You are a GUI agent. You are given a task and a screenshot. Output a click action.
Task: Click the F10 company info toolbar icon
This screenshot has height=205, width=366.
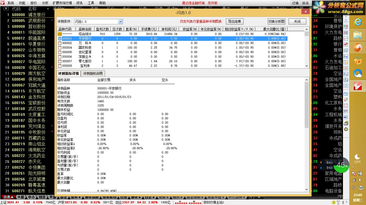(346, 57)
